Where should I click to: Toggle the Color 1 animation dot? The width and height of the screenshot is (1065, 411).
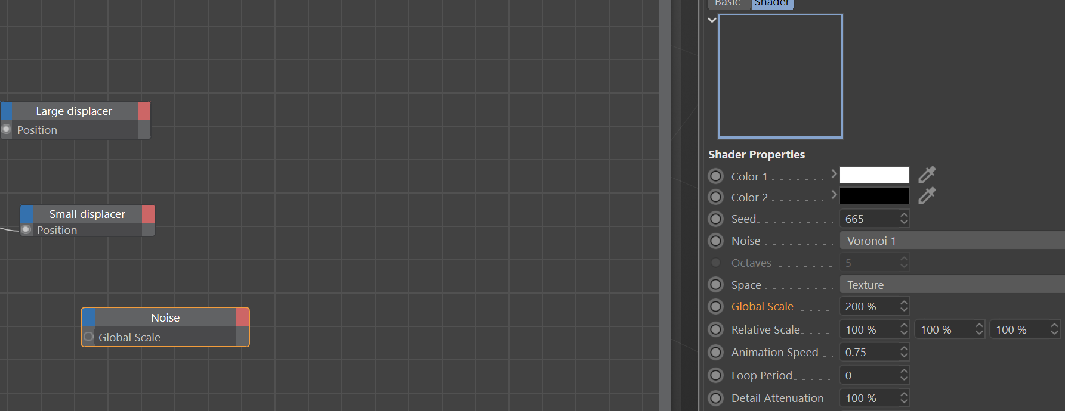pyautogui.click(x=716, y=176)
